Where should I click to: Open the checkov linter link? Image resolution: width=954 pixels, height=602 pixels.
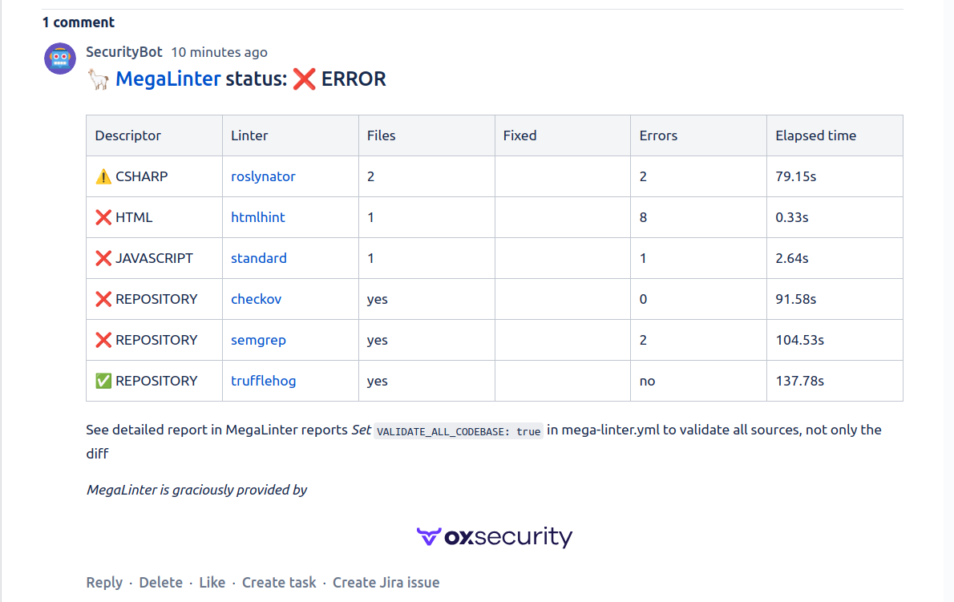point(257,299)
